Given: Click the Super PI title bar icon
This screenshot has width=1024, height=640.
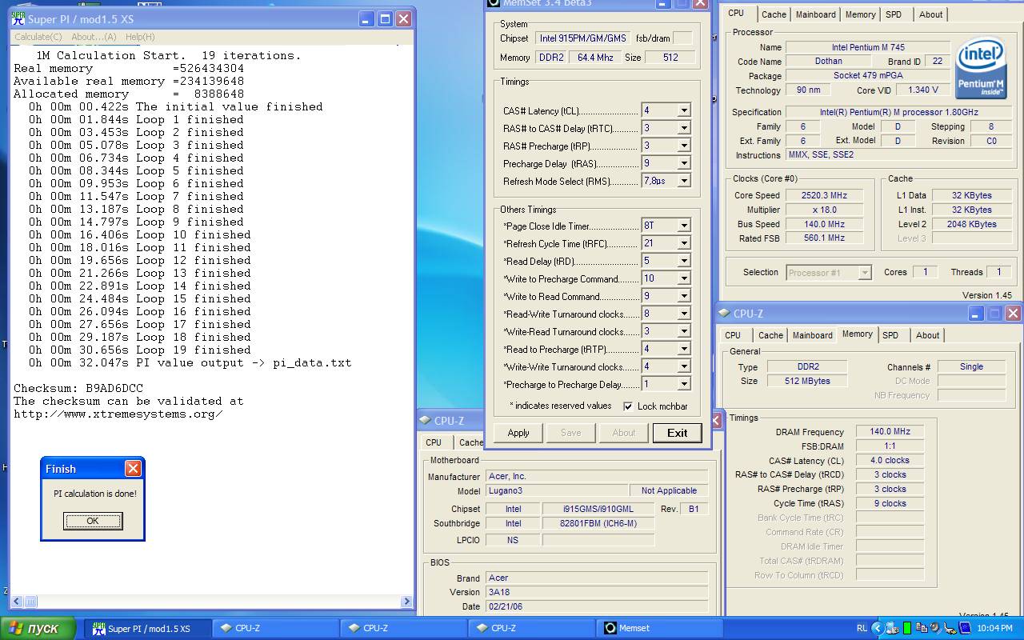Looking at the screenshot, I should (x=18, y=18).
